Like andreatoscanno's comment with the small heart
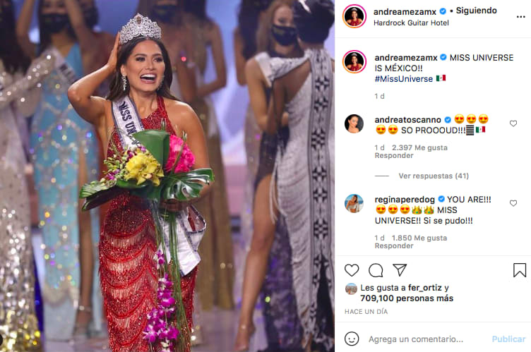The width and height of the screenshot is (531, 352). click(x=513, y=123)
